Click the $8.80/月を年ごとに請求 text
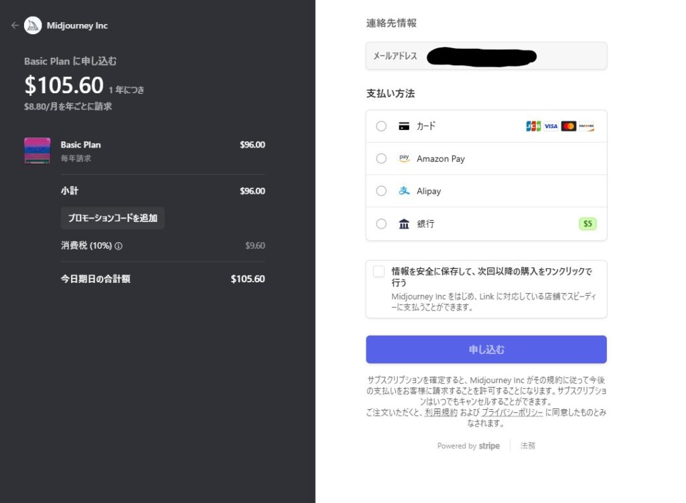The image size is (686, 503). (68, 107)
